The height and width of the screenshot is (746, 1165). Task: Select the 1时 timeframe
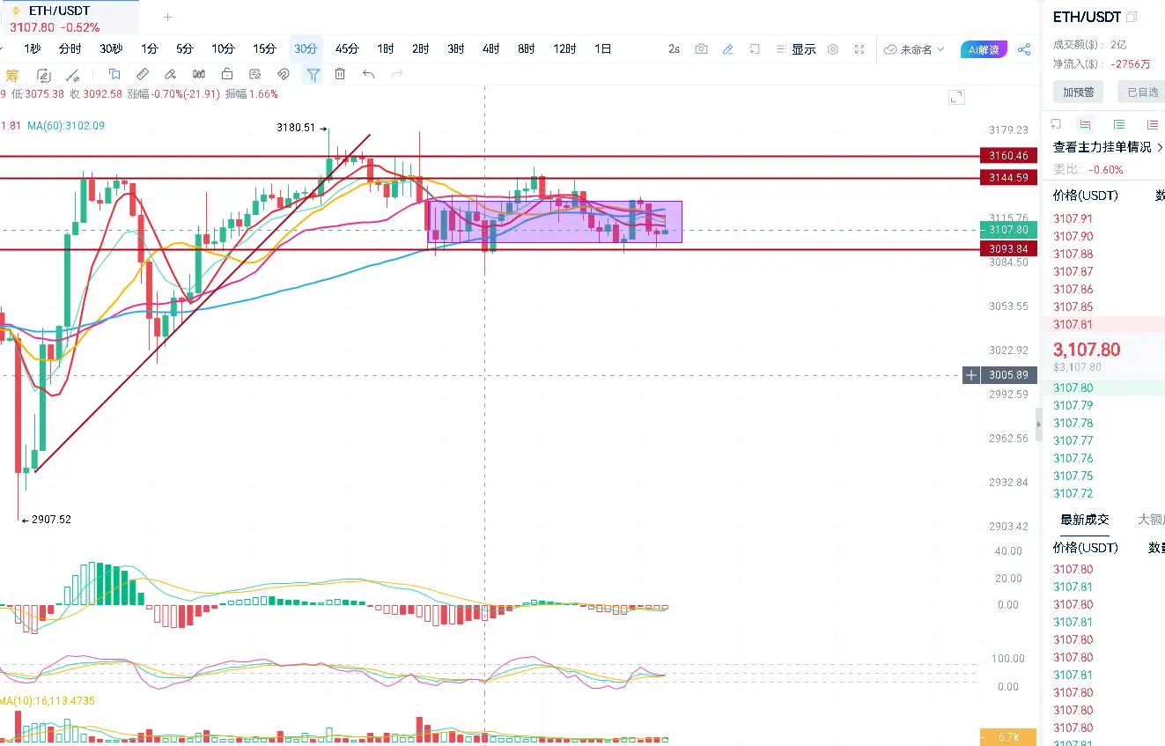click(385, 49)
